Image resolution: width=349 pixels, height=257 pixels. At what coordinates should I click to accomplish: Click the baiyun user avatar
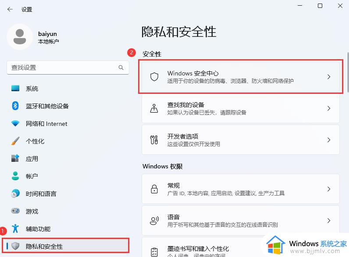click(20, 37)
